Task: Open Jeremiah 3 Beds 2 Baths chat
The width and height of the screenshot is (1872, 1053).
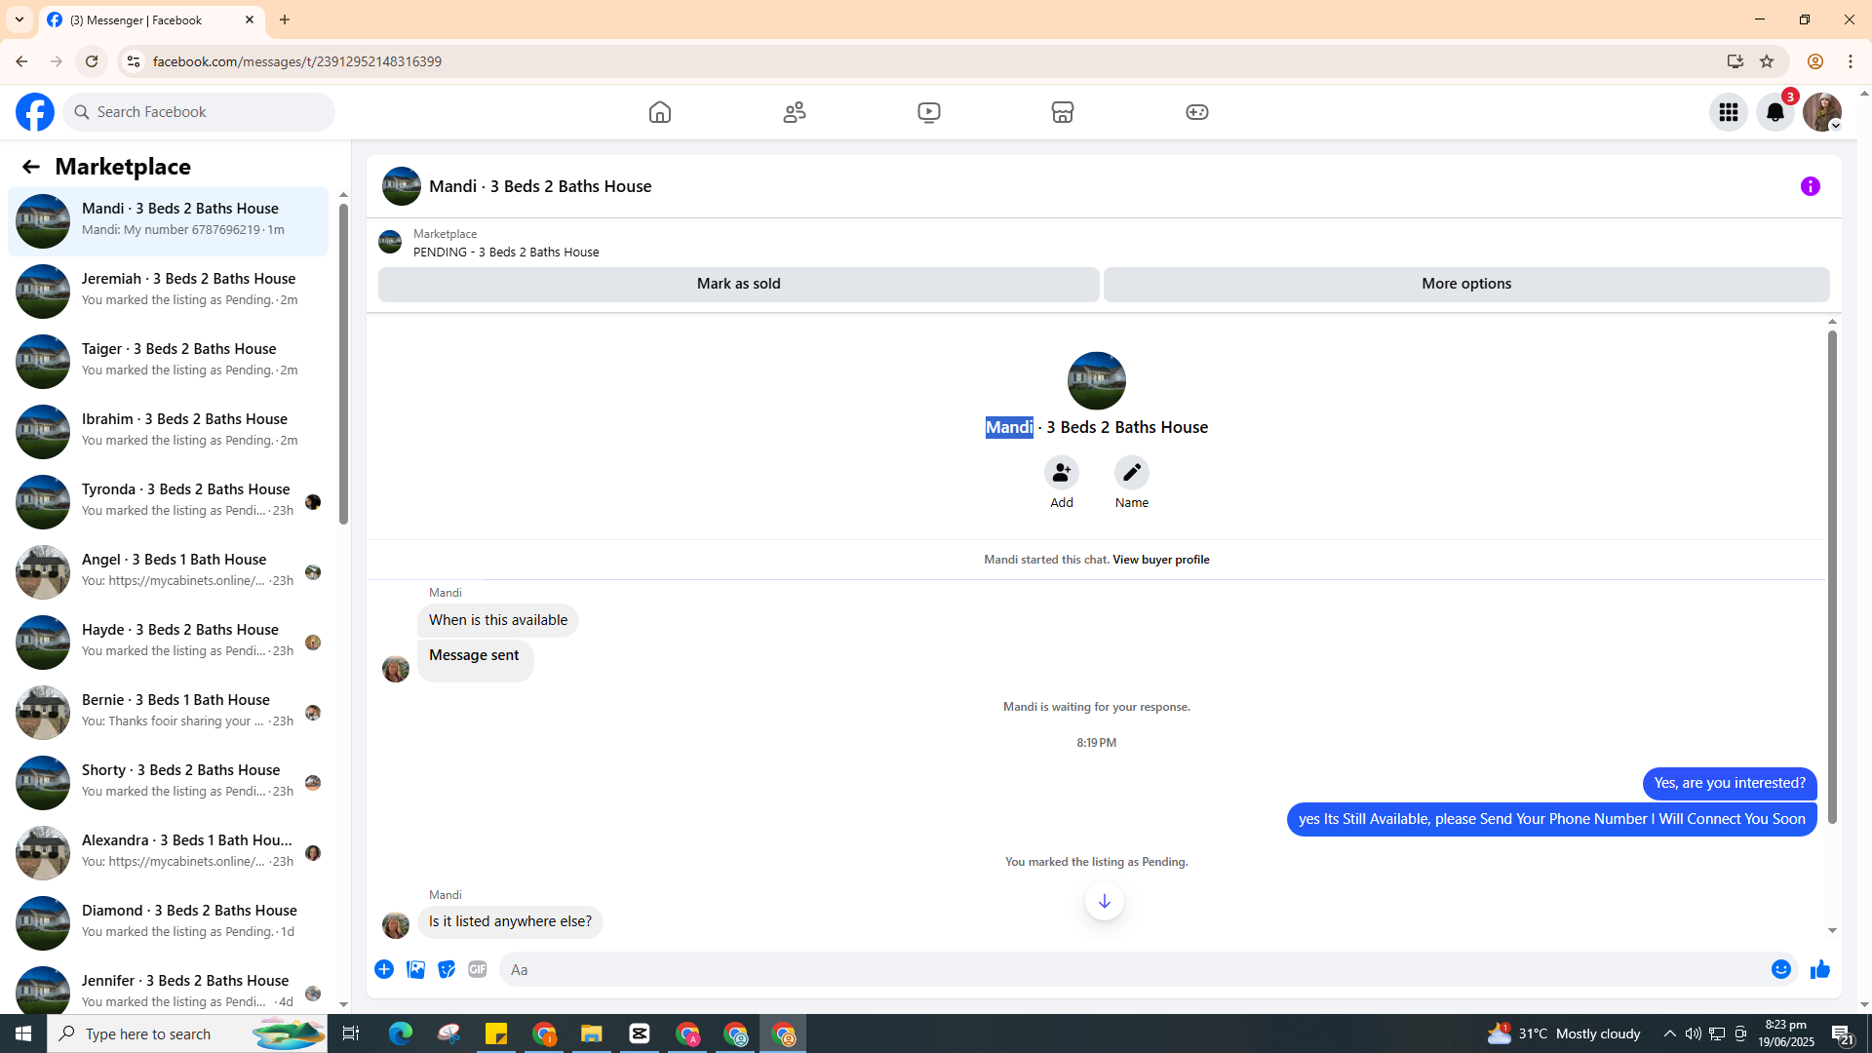Action: point(169,292)
